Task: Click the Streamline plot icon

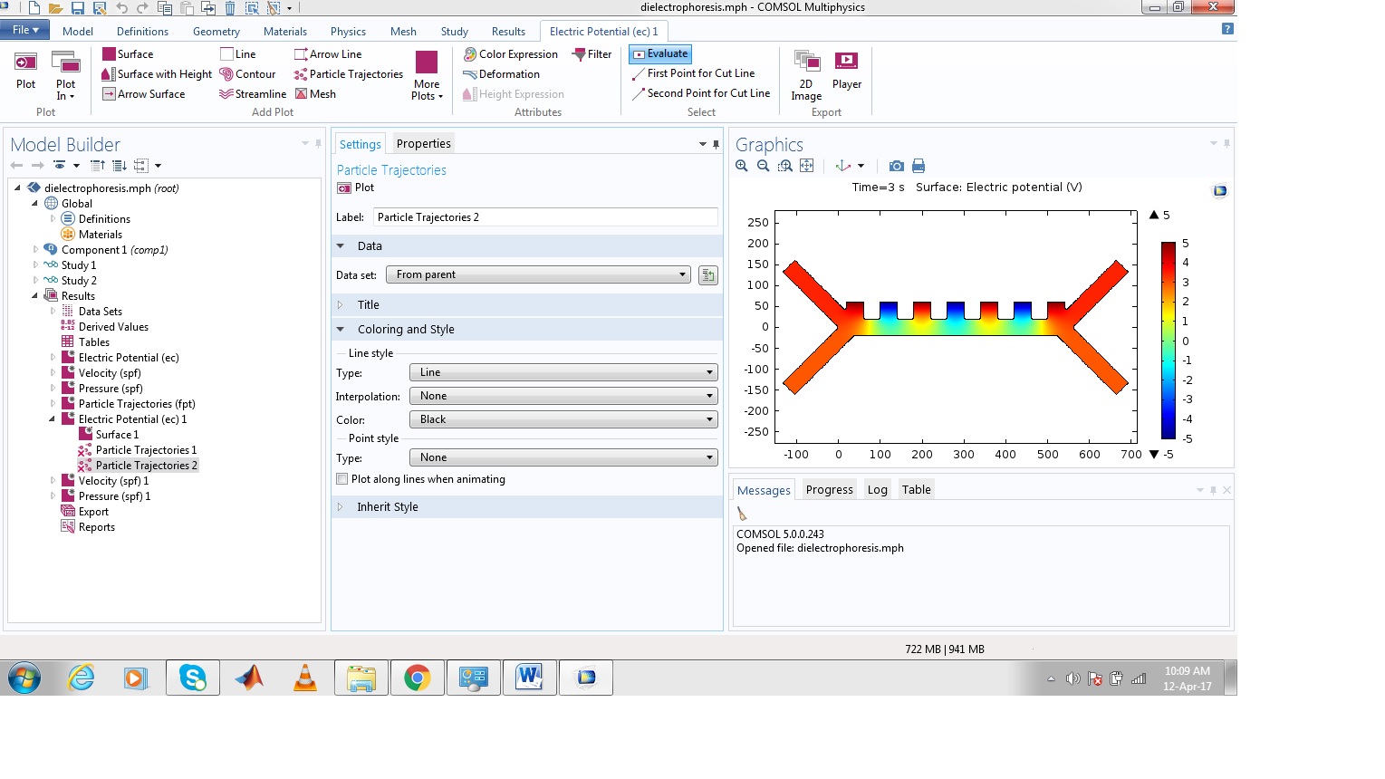Action: tap(226, 94)
